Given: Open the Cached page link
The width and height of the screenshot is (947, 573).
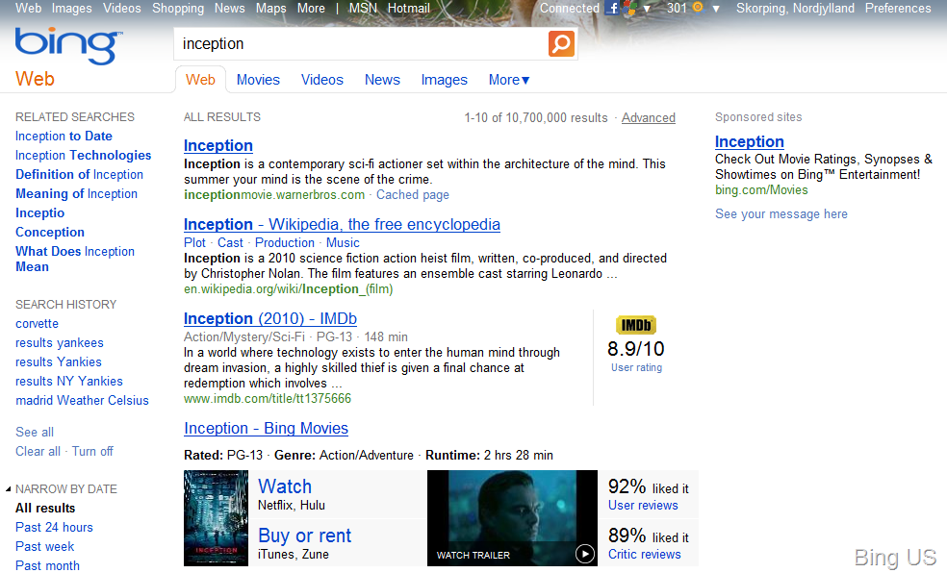Looking at the screenshot, I should pyautogui.click(x=413, y=195).
